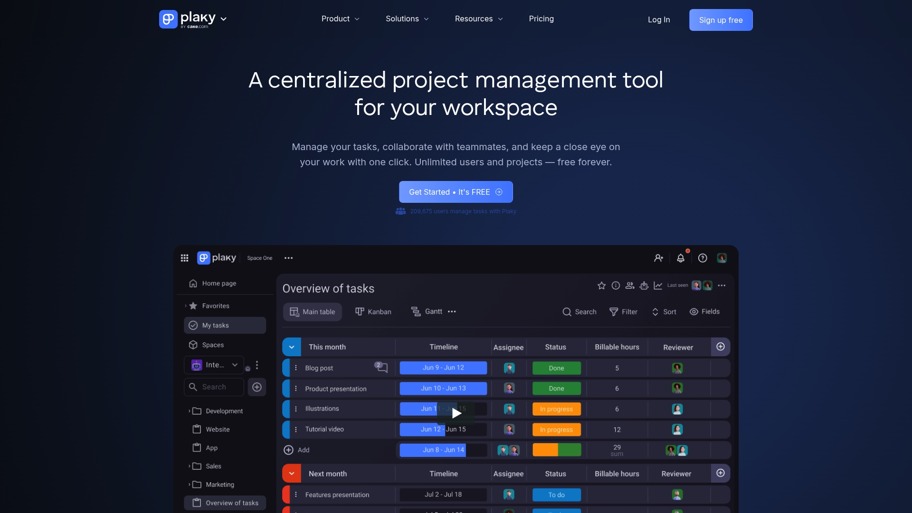Switch to the Gantt view
Image resolution: width=912 pixels, height=513 pixels.
[427, 312]
